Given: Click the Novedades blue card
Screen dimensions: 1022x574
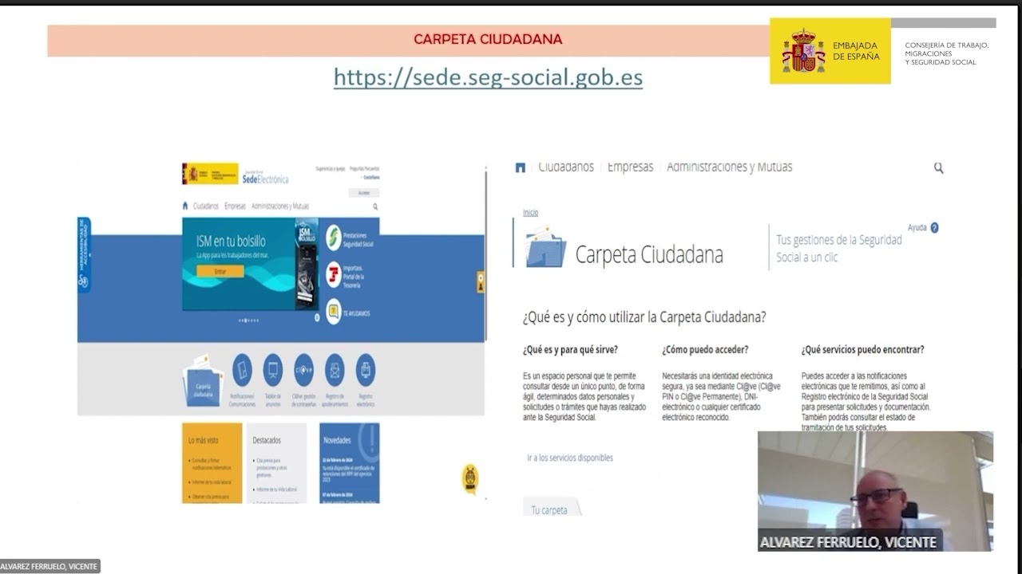Looking at the screenshot, I should point(349,462).
